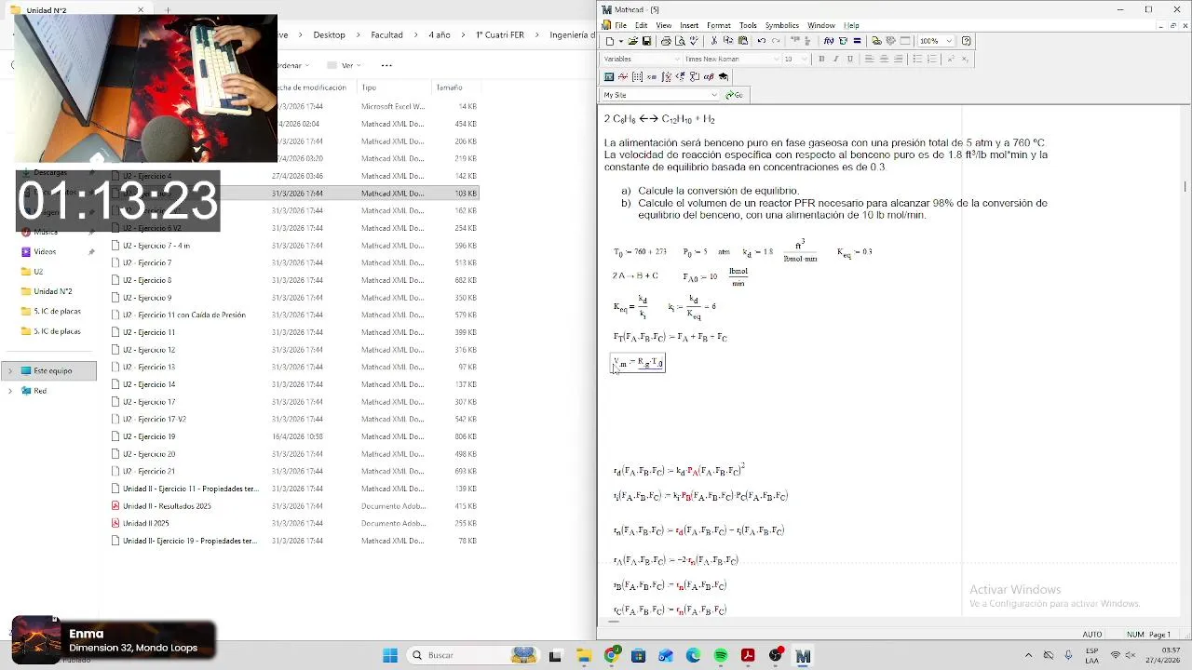Open the Calculator toolbar
Image resolution: width=1192 pixels, height=670 pixels.
(609, 76)
